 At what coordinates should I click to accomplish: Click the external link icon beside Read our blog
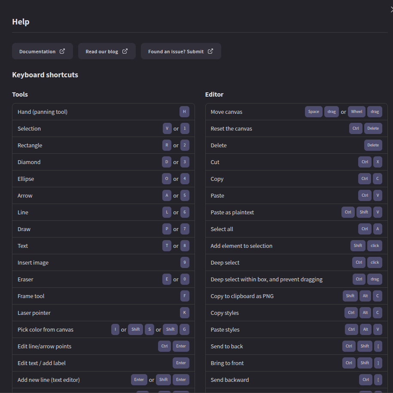125,51
